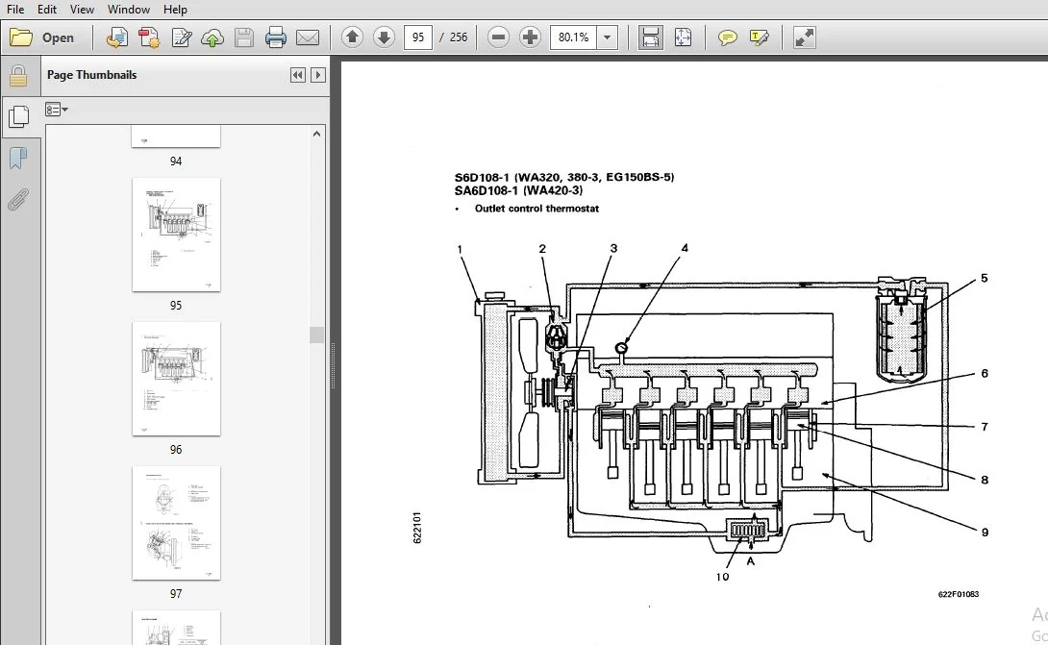The image size is (1048, 645).
Task: Click the figure code '622F01083'
Action: coord(959,594)
